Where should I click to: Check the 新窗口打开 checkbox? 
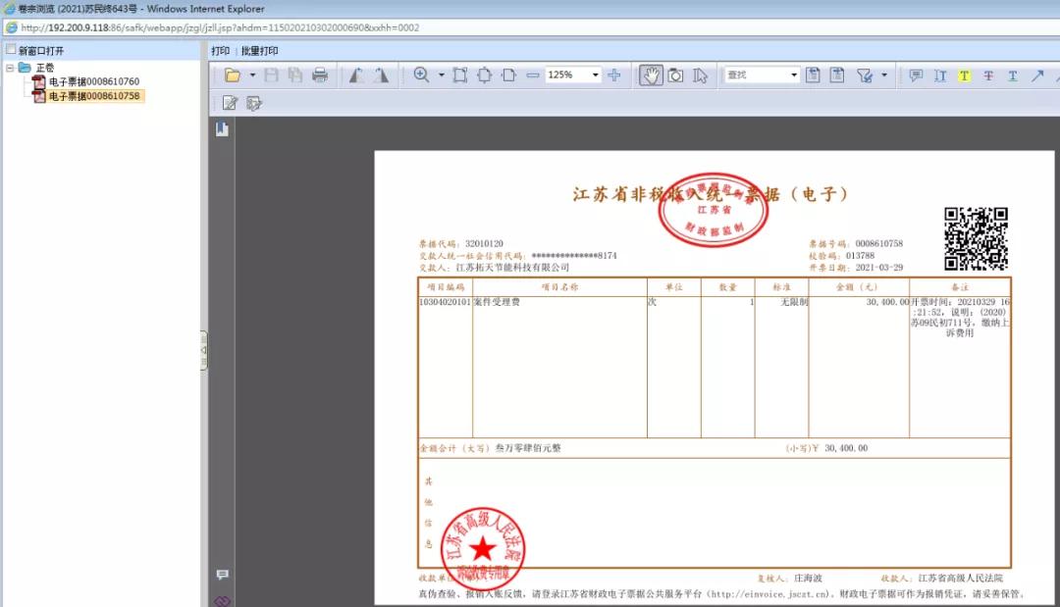click(10, 47)
